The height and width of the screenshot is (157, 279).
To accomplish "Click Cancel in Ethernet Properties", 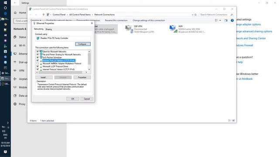I will [87, 99].
